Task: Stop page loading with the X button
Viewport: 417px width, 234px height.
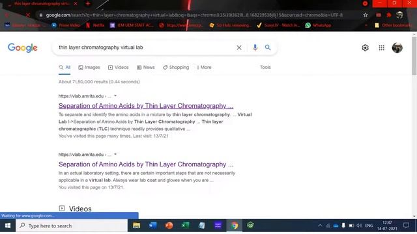Action: click(x=27, y=15)
